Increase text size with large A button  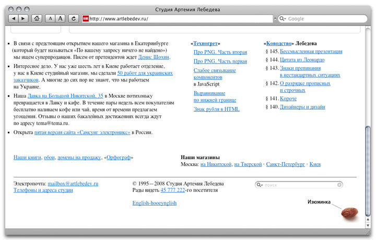coord(60,18)
